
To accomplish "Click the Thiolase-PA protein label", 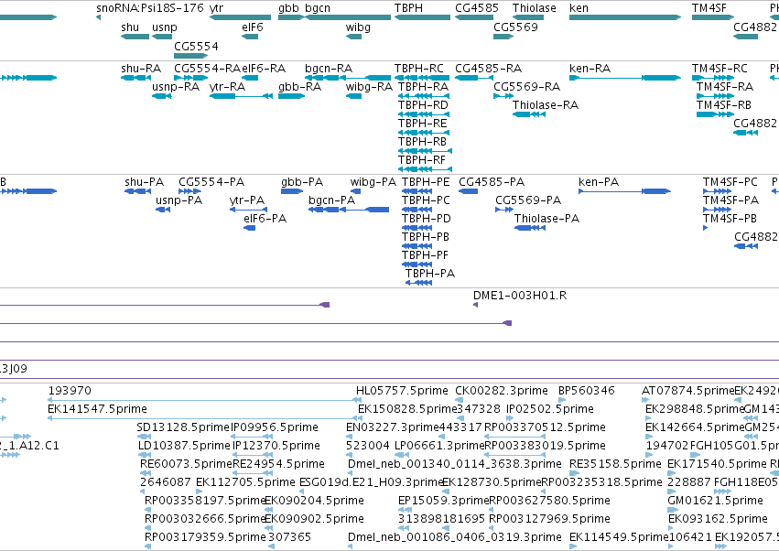I will click(x=547, y=219).
